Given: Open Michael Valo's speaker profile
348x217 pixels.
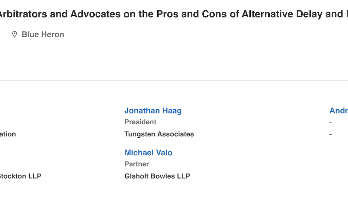Looking at the screenshot, I should tap(148, 153).
